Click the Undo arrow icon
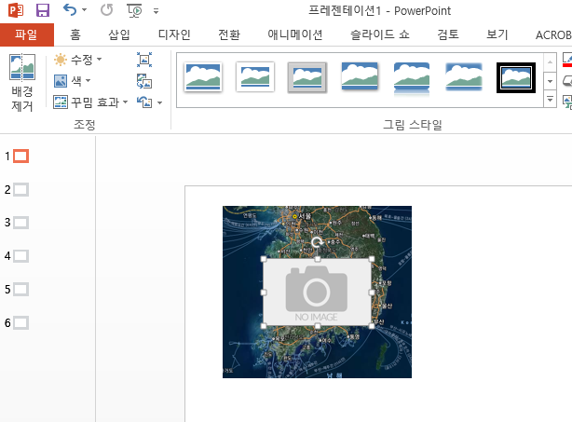 tap(70, 10)
